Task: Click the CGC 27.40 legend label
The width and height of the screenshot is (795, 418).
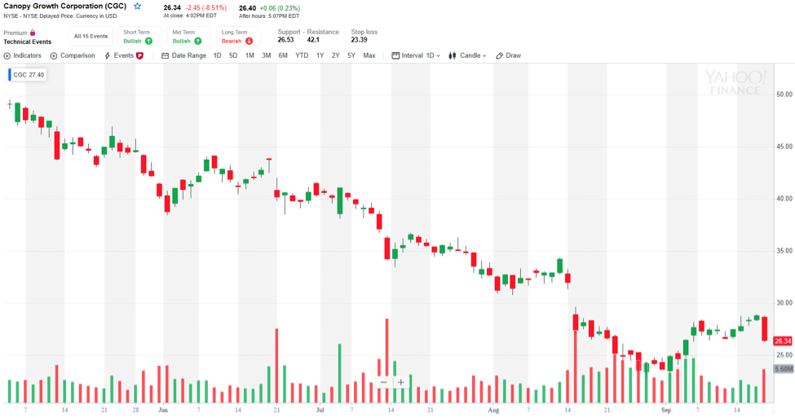Action: pyautogui.click(x=29, y=75)
